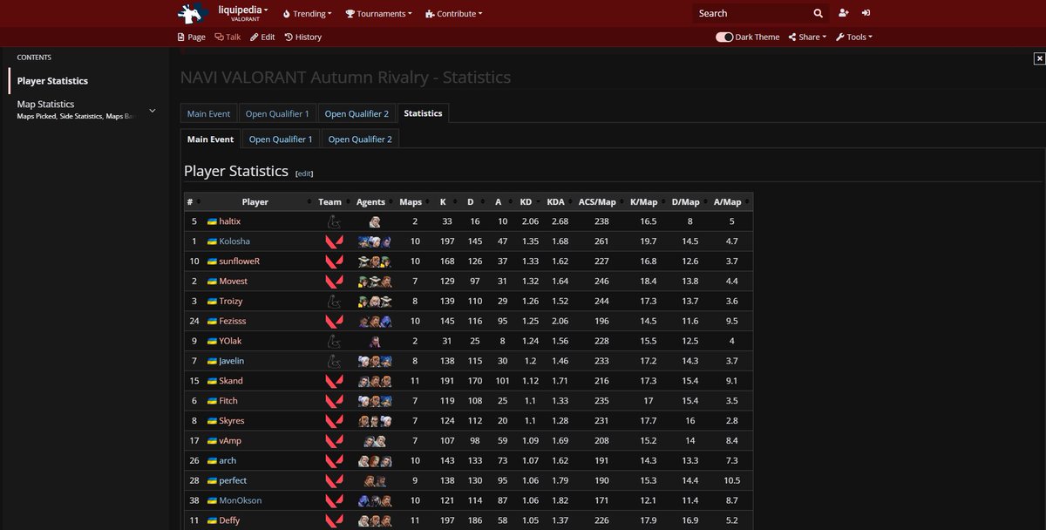Open the create account icon

click(843, 13)
